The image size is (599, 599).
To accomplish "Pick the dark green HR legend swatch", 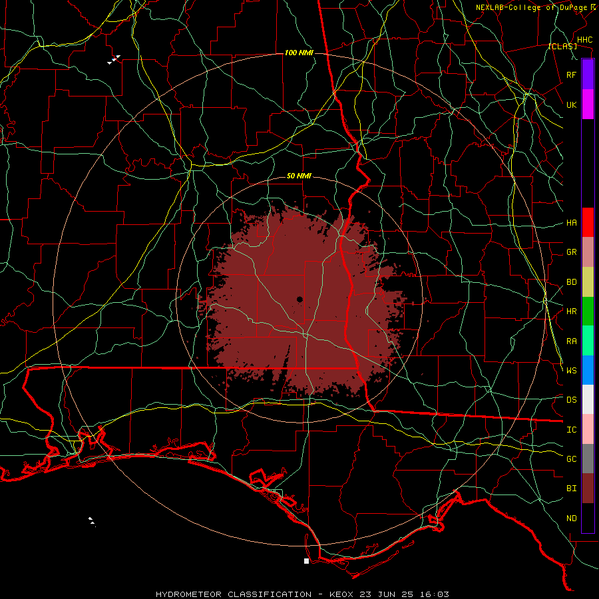I will (588, 311).
